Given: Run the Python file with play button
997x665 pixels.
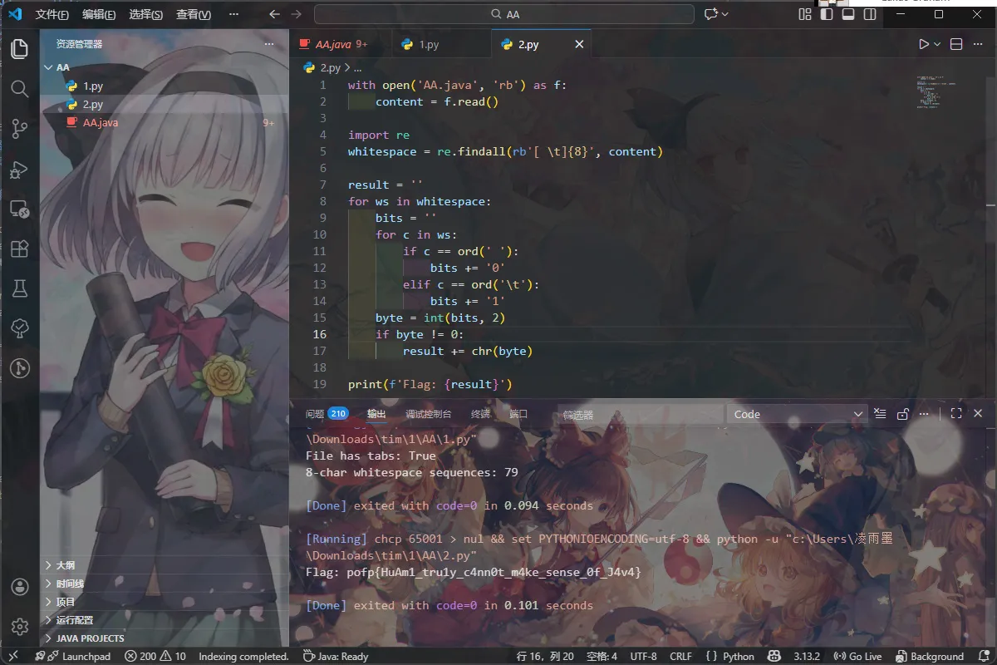Looking at the screenshot, I should [x=923, y=44].
